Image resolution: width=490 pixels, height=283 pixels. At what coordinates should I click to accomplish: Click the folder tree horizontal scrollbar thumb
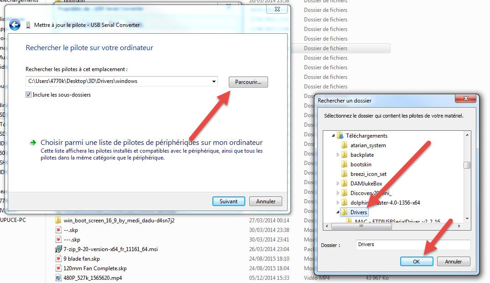(361, 226)
